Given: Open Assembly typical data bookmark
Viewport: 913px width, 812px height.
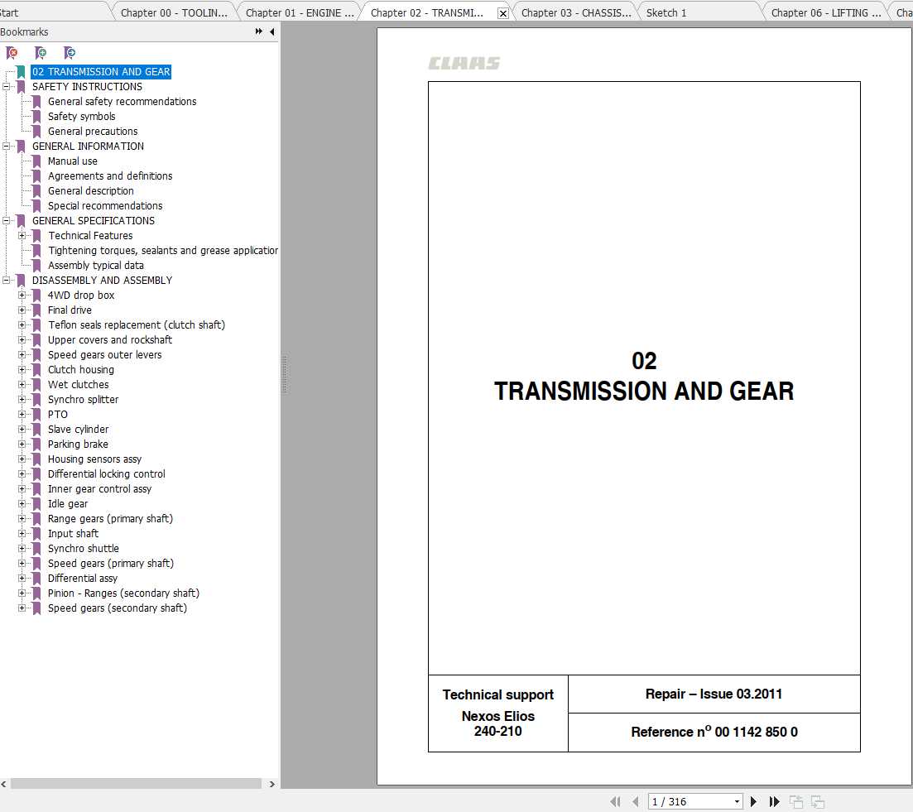Looking at the screenshot, I should point(95,266).
